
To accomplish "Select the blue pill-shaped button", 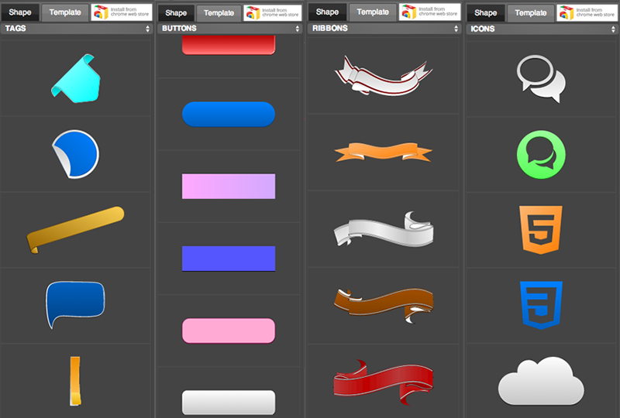I will point(229,114).
